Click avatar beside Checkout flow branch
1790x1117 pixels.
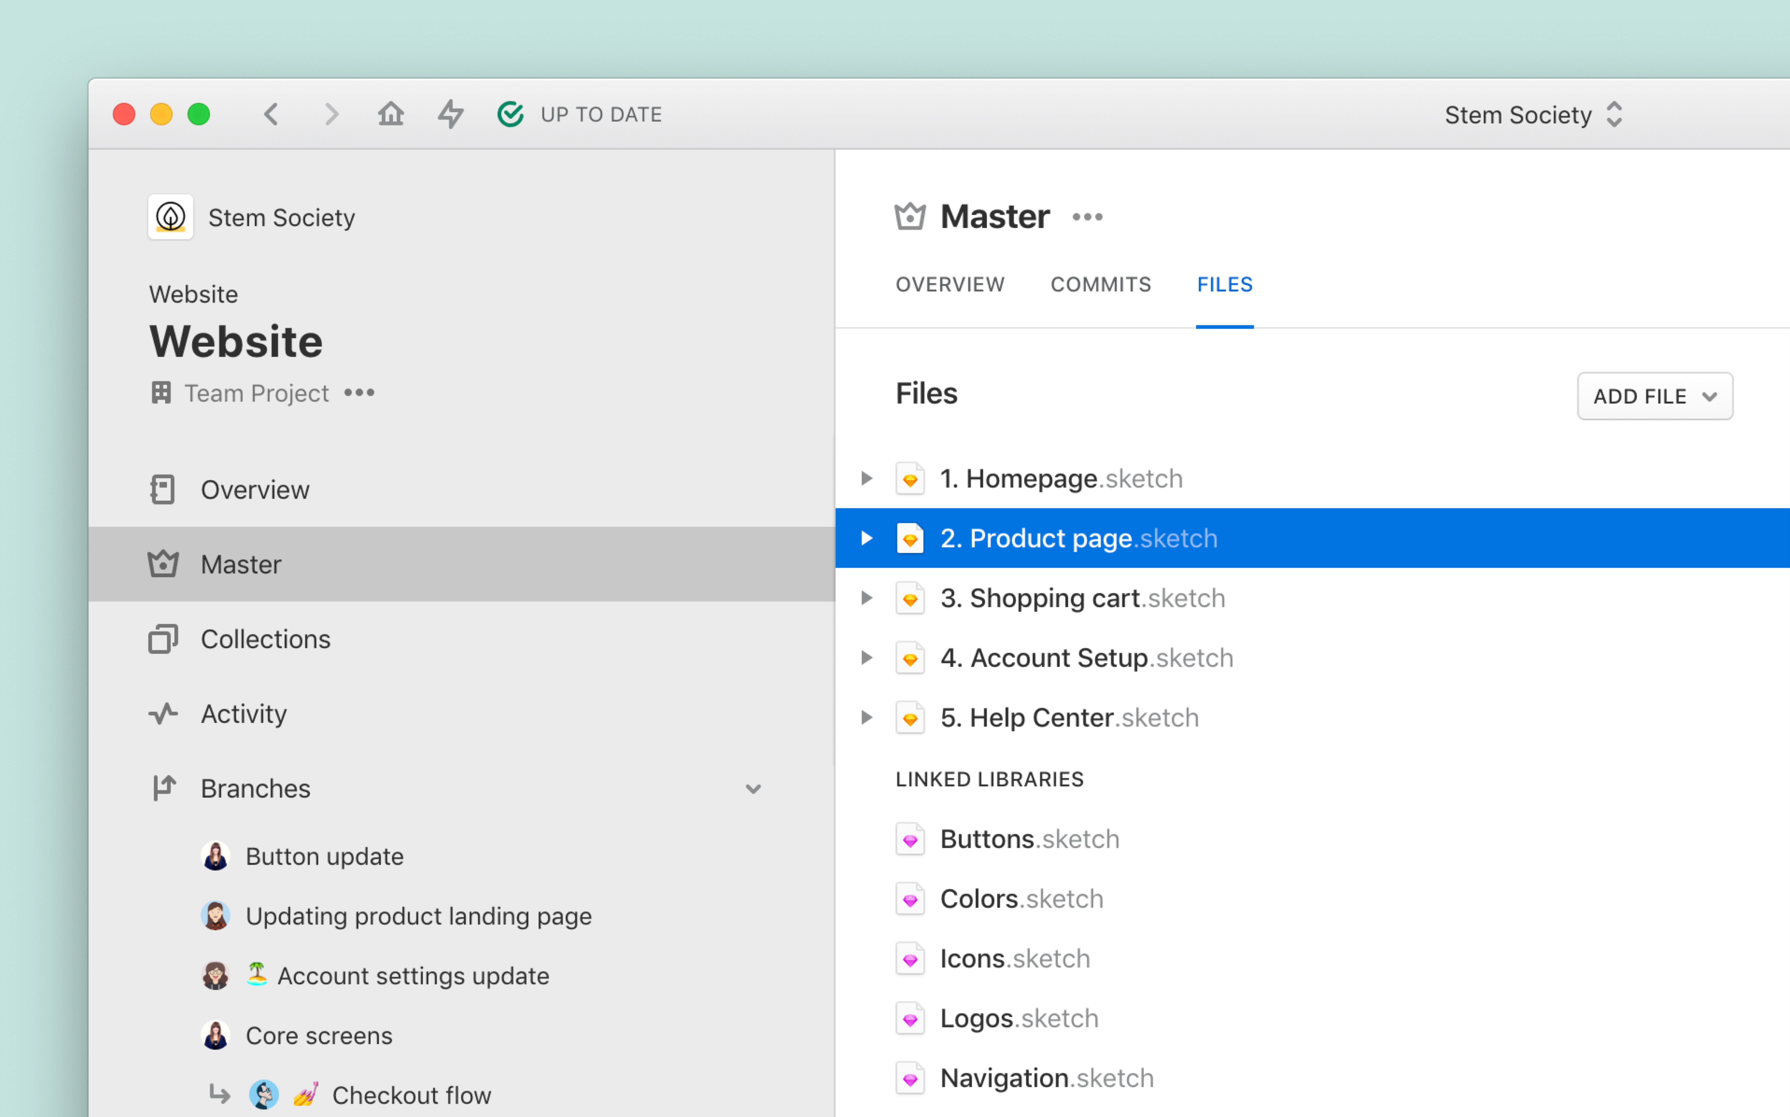pos(264,1095)
